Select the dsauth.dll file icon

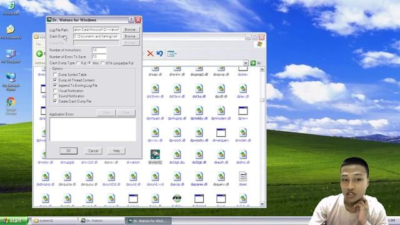click(221, 154)
